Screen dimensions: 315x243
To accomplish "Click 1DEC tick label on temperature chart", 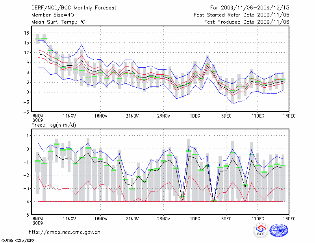I will (195, 116).
